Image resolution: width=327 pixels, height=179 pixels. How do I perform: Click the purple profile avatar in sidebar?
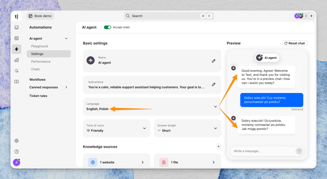point(16,162)
